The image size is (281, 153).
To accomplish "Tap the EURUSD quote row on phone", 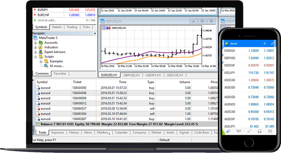I will [x=249, y=51].
